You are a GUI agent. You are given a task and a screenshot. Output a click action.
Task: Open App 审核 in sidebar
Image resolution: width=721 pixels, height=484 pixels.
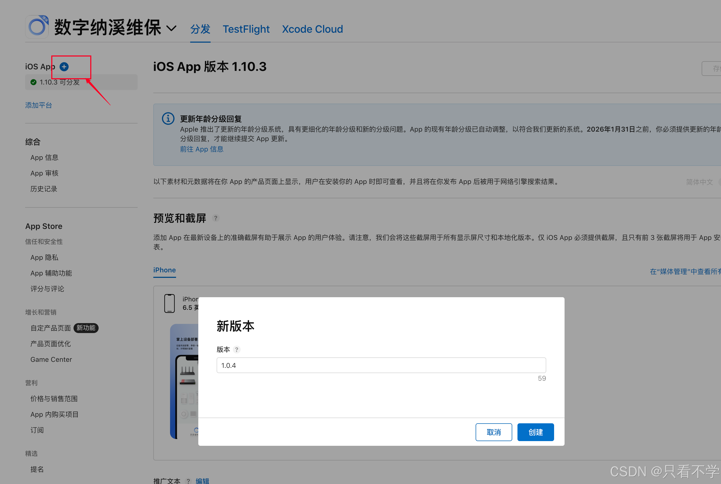[x=44, y=173]
